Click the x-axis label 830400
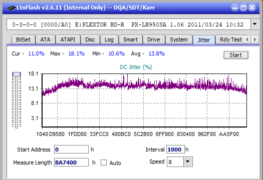 (186, 134)
